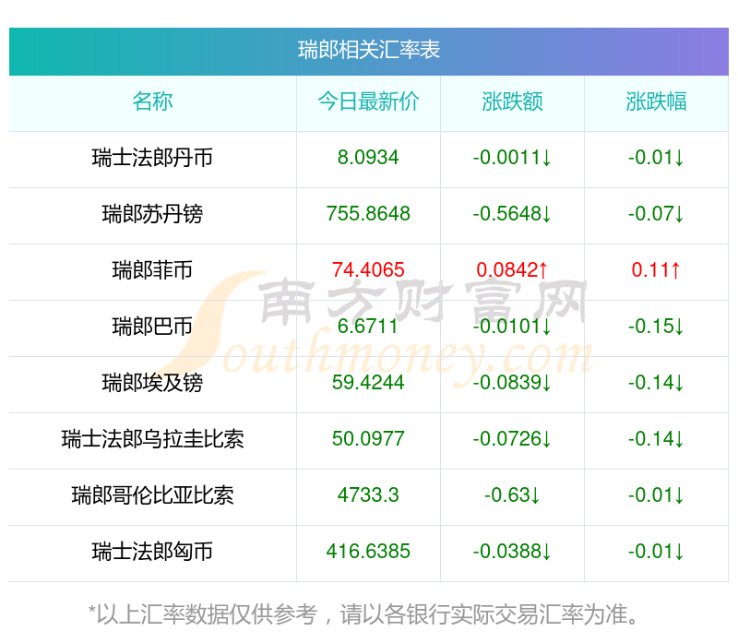This screenshot has width=738, height=643.
Task: Select the 瑞郎哥伦比亚比索 currency name
Action: pyautogui.click(x=152, y=494)
